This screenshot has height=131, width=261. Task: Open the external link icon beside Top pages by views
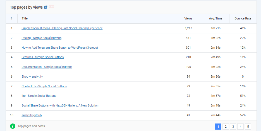(x=46, y=7)
